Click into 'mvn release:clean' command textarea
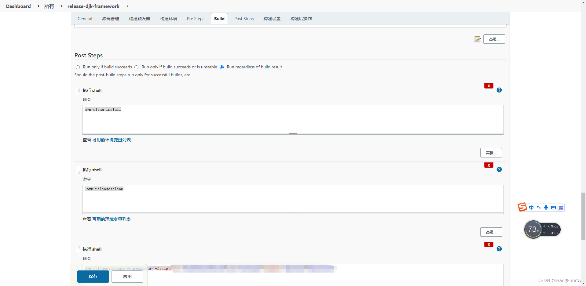 click(293, 199)
